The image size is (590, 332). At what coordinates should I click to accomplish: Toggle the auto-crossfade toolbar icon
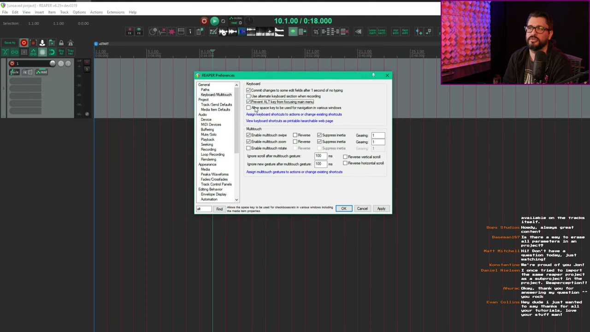pyautogui.click(x=5, y=52)
